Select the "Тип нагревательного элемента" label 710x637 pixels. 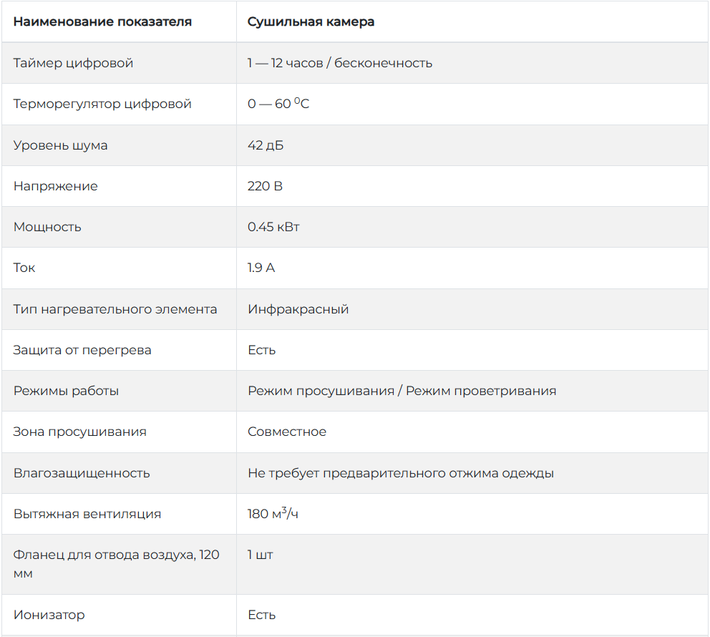115,309
